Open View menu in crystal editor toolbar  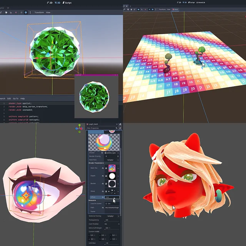(x=48, y=12)
